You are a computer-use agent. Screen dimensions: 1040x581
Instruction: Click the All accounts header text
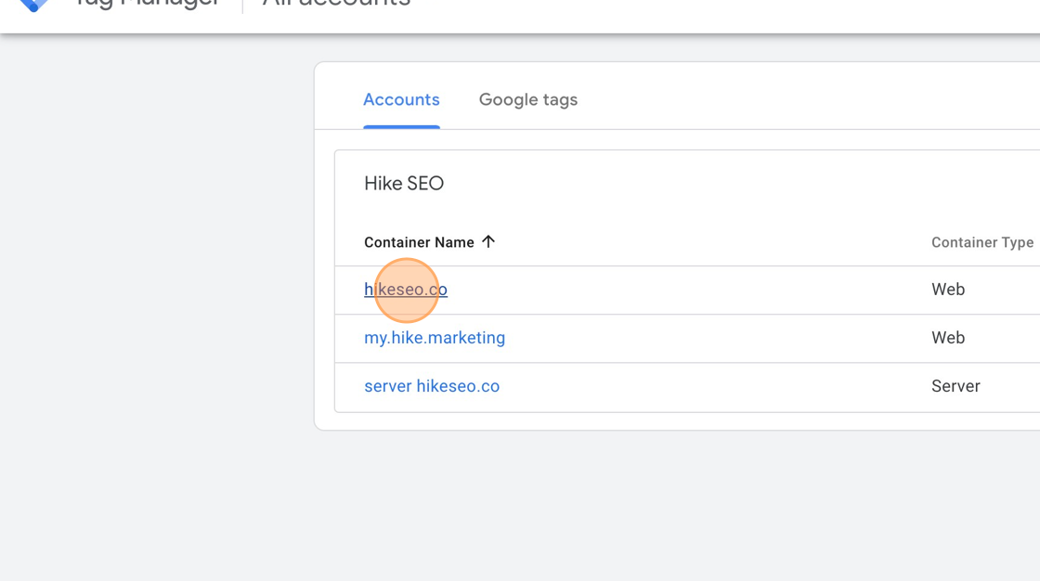coord(336,4)
